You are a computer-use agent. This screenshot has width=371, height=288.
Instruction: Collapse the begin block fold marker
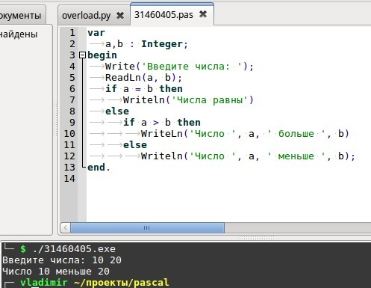[x=82, y=55]
